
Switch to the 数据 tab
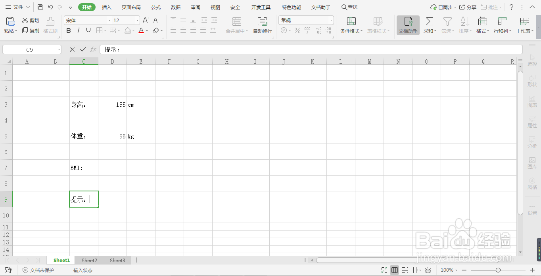(176, 7)
